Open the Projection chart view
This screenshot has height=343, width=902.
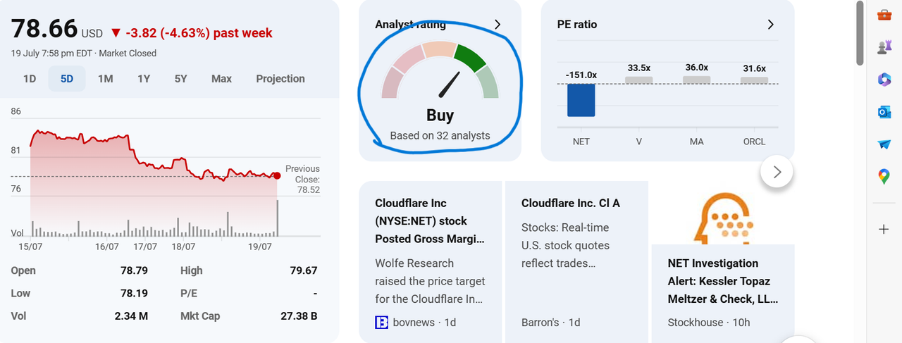point(280,79)
